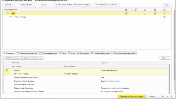
Task: Click the conditional appearance icon in the Отчет row
Action: point(155,13)
